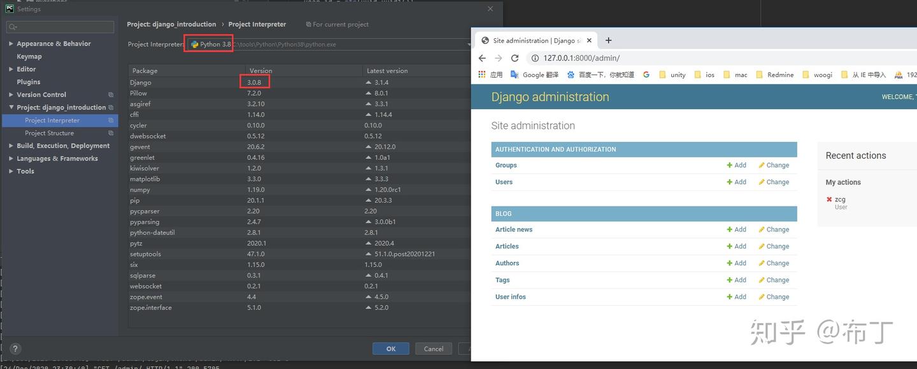The height and width of the screenshot is (369, 917).
Task: Expand Languages & Frameworks node
Action: point(11,158)
